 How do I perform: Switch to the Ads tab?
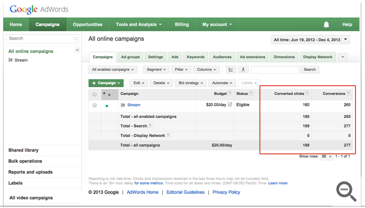pyautogui.click(x=175, y=57)
